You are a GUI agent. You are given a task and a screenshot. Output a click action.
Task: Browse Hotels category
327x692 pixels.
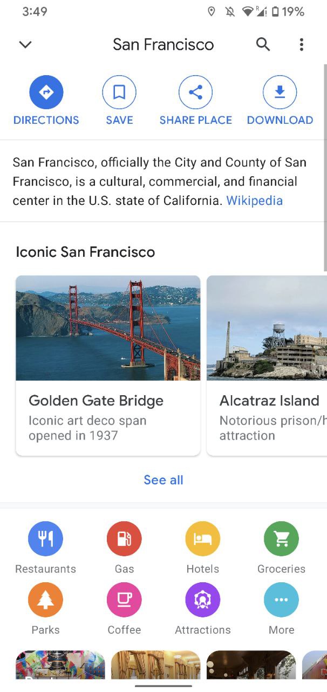pyautogui.click(x=202, y=539)
